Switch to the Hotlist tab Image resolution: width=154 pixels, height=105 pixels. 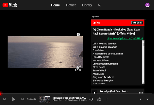[x=71, y=5]
